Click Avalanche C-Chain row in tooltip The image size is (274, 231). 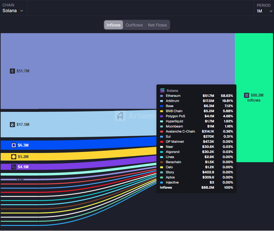coord(196,131)
